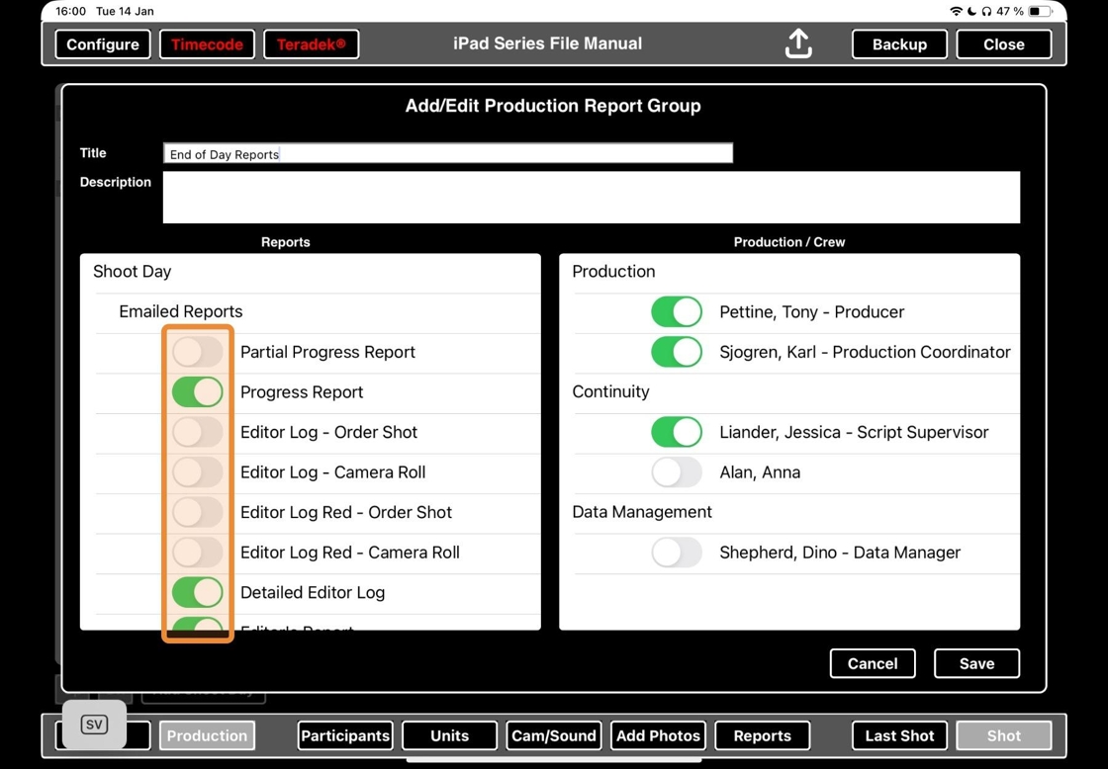
Task: Select the Emailed Reports tree heading
Action: pos(180,311)
